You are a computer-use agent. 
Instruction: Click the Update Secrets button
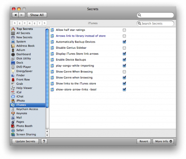pos(25,141)
